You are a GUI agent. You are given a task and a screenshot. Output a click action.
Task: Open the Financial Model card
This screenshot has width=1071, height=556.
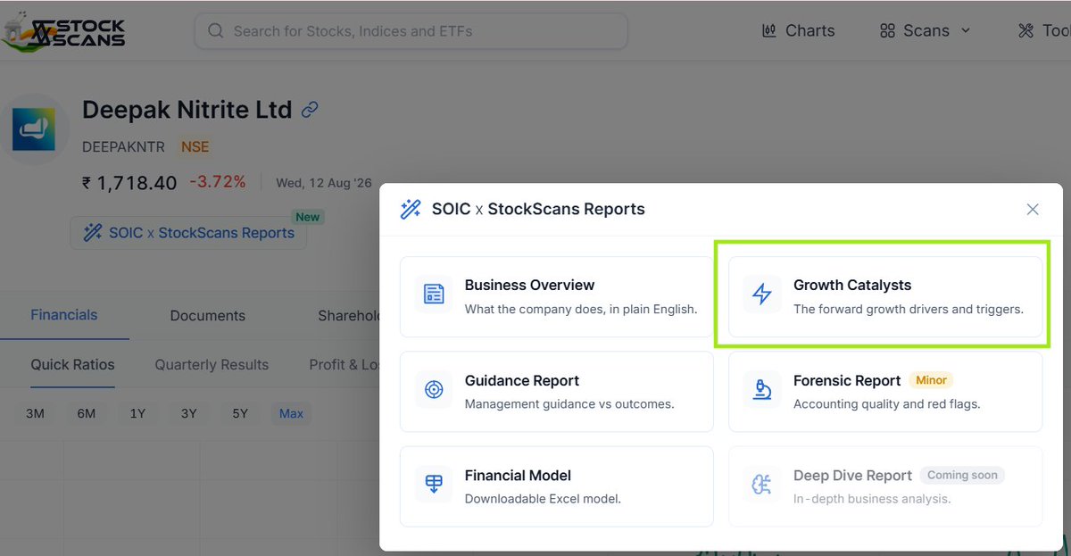pos(557,486)
